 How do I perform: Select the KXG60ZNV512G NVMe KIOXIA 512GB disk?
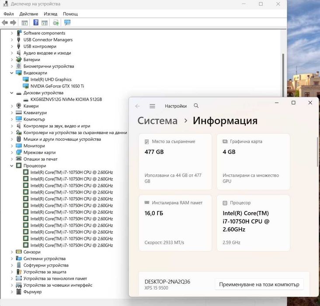66,99
